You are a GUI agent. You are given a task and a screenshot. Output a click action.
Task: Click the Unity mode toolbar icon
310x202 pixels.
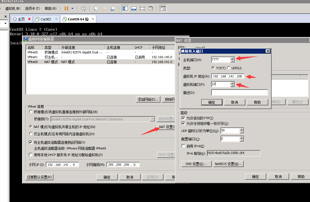pyautogui.click(x=151, y=8)
